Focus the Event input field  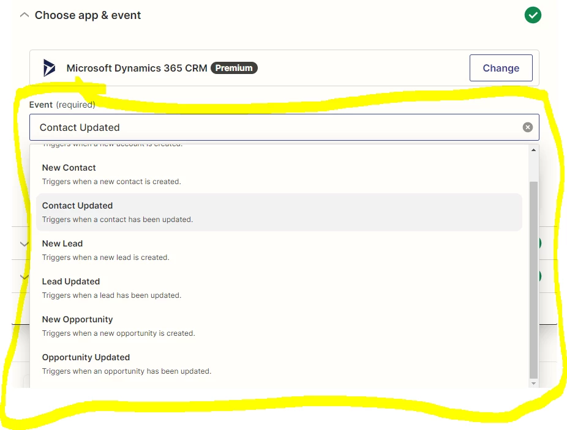point(284,127)
